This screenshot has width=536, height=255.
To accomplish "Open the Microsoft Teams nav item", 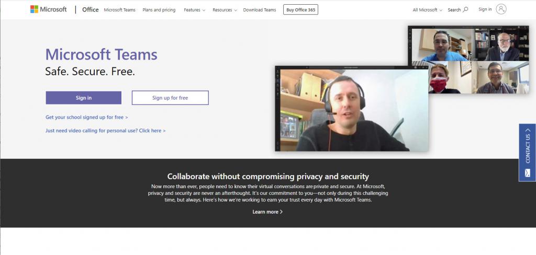I will pos(120,10).
